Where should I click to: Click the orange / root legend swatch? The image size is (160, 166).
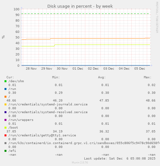tap(5, 97)
